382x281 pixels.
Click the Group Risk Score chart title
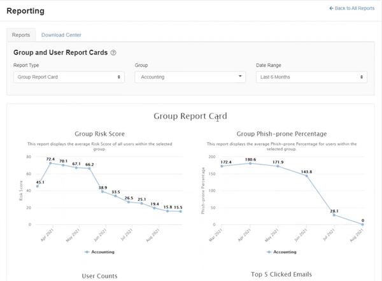(100, 134)
